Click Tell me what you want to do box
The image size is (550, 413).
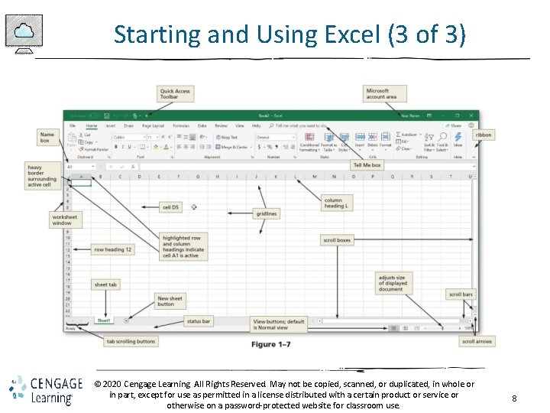click(x=298, y=125)
